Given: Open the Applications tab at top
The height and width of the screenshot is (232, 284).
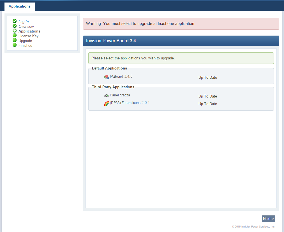Looking at the screenshot, I should point(20,6).
